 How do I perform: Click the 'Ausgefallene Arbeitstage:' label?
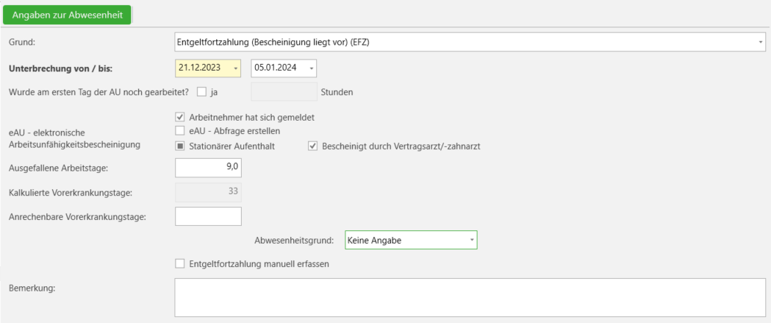tap(58, 168)
